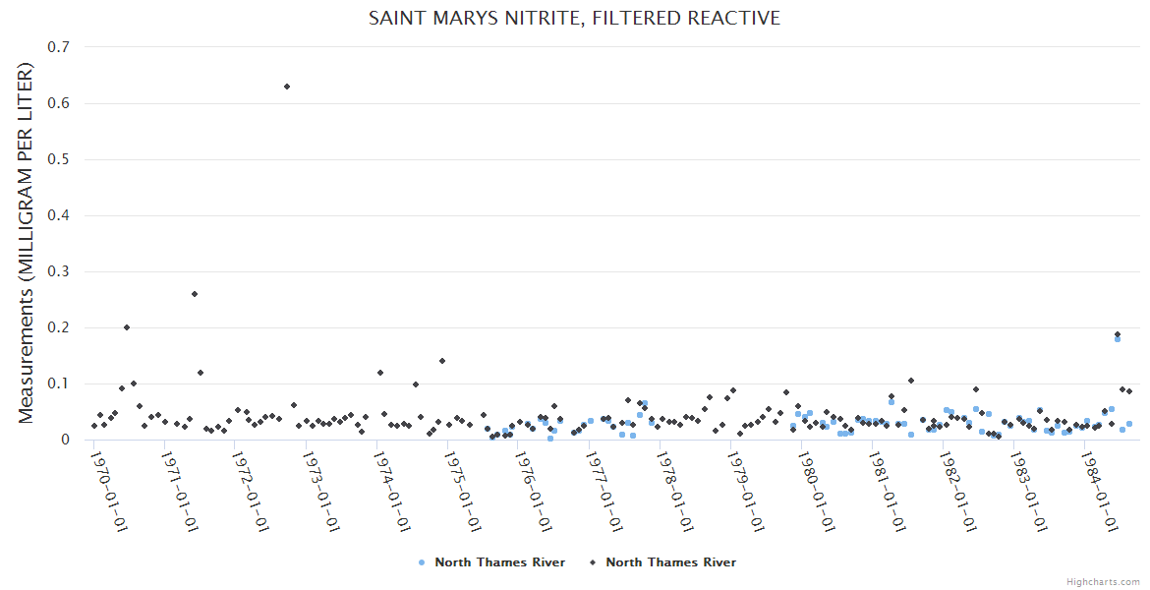Select the 1971 outlier point near 0.26
The image size is (1150, 590).
click(x=195, y=294)
